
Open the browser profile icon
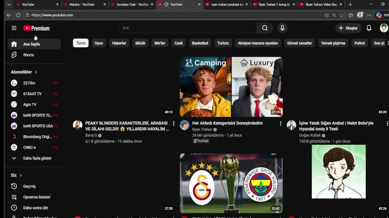tap(360, 15)
